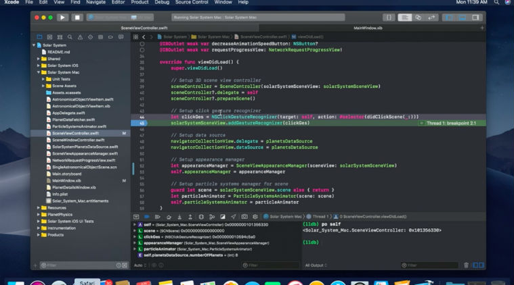Click the console filter field

click(429, 265)
